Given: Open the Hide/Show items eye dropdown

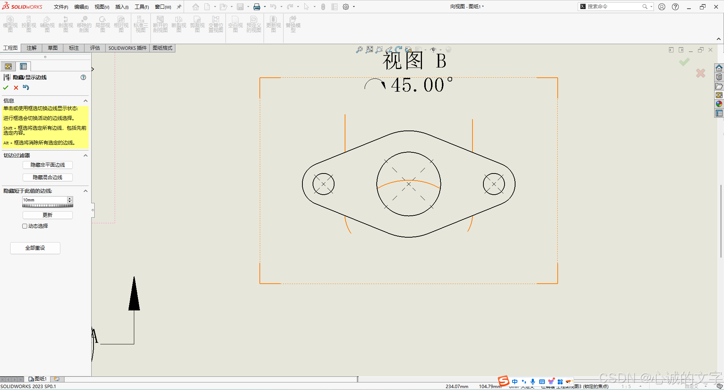Looking at the screenshot, I should (440, 50).
